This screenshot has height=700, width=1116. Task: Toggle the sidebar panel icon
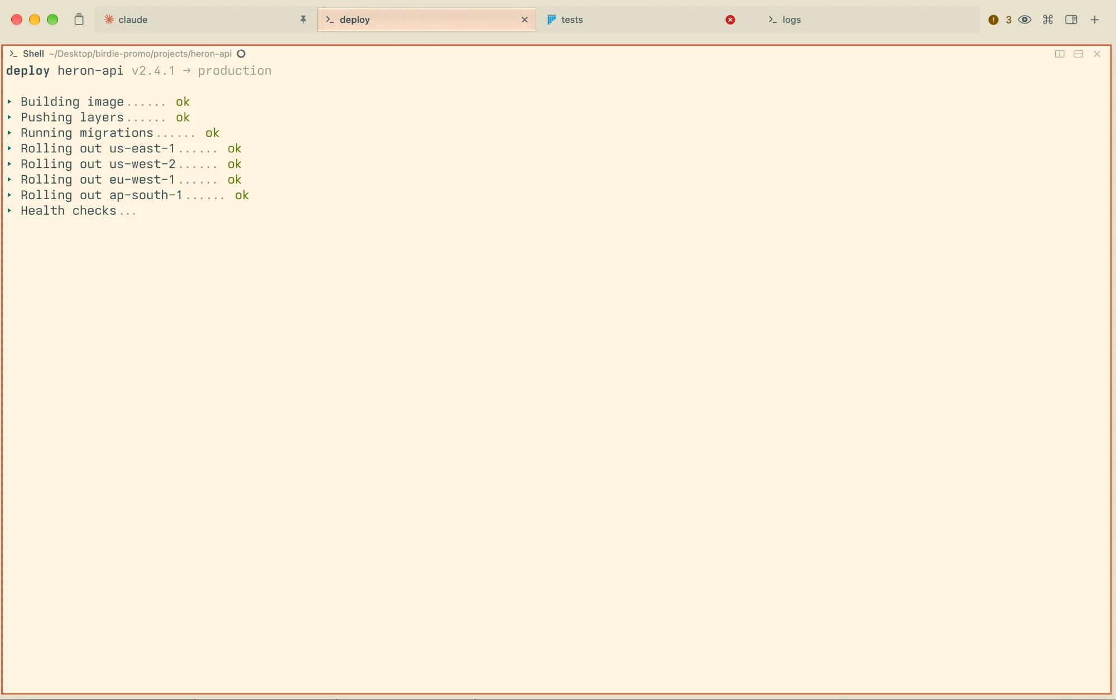(x=1071, y=20)
